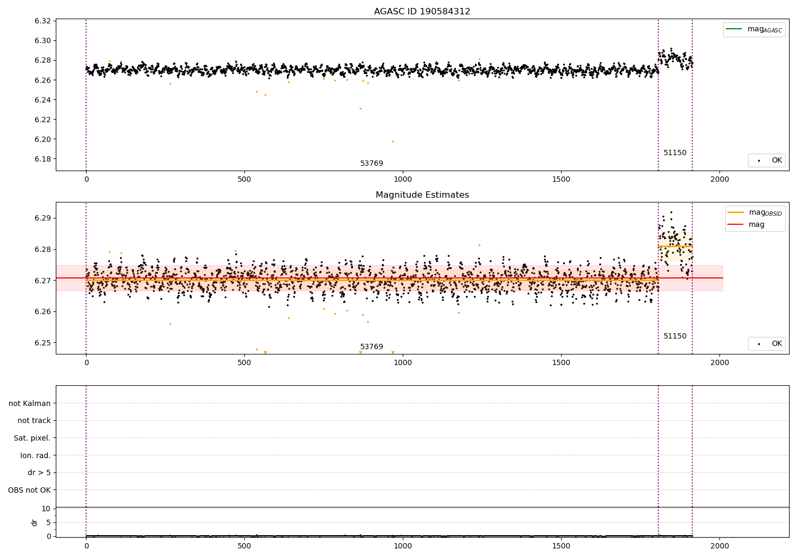The image size is (797, 558).
Task: Click the 1000 x-tick under the top plot
Action: click(403, 180)
